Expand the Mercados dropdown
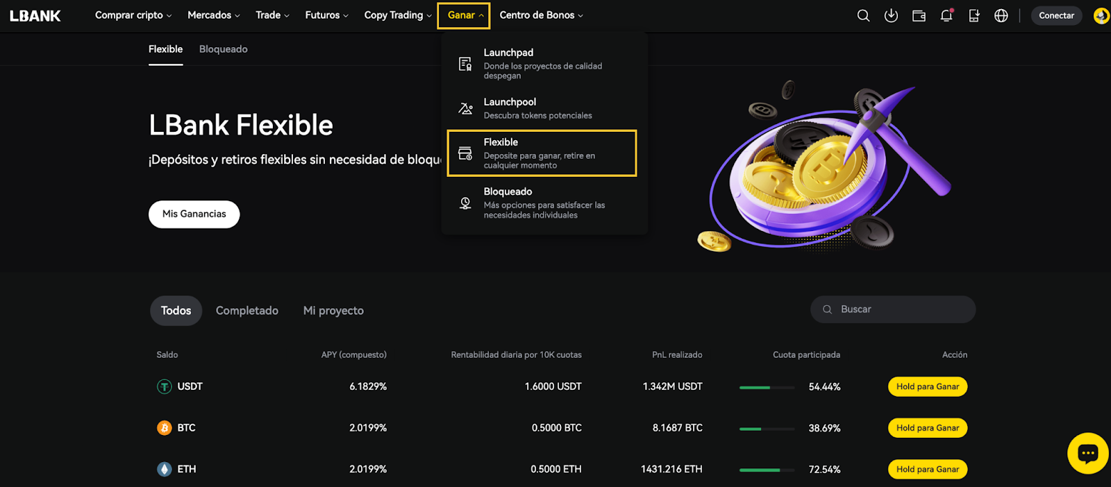The width and height of the screenshot is (1111, 487). click(214, 15)
